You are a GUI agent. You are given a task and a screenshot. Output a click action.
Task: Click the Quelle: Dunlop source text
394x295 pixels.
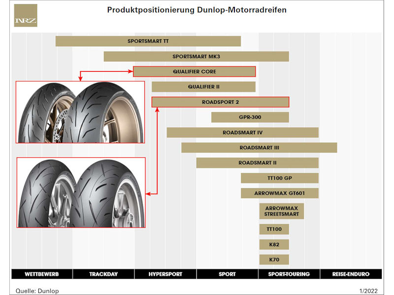pyautogui.click(x=37, y=291)
